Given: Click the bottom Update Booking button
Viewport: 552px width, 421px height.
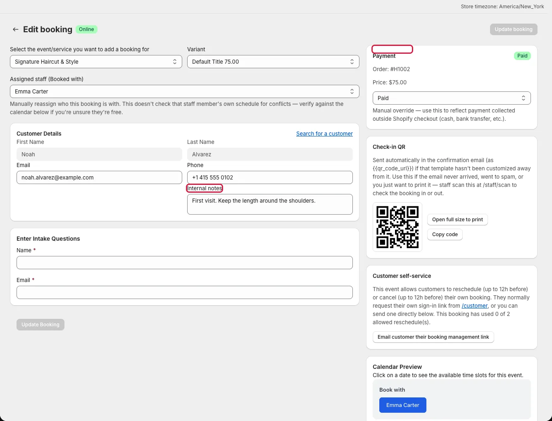Looking at the screenshot, I should pos(40,325).
